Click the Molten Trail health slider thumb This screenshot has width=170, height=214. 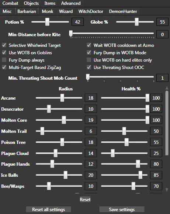(124, 131)
